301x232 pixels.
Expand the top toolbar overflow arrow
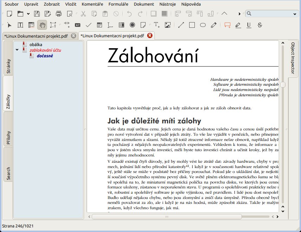tap(239, 14)
